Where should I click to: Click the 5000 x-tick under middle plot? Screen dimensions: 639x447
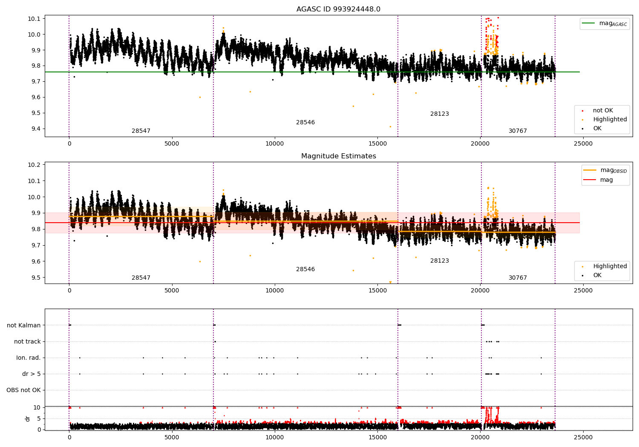172,291
